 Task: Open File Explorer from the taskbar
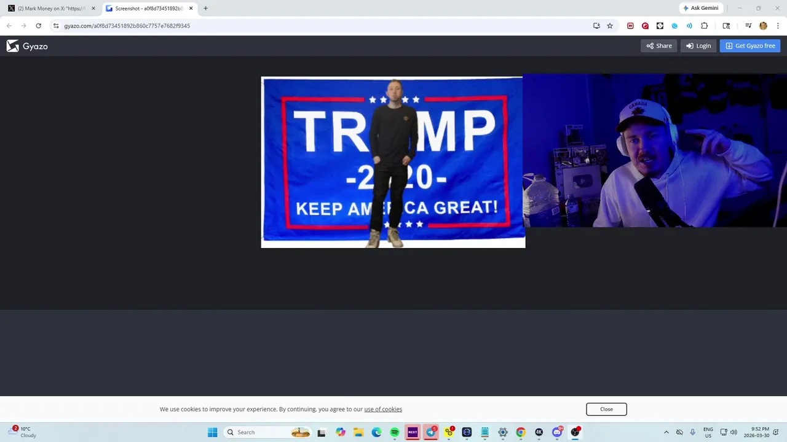tap(358, 432)
